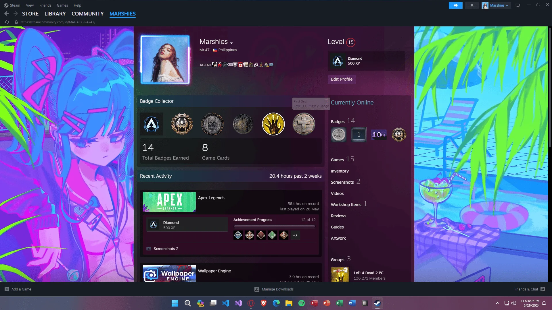
Task: Select the golden hand badge in showcase
Action: coord(273,124)
